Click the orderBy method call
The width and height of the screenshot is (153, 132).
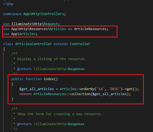click(x=87, y=89)
